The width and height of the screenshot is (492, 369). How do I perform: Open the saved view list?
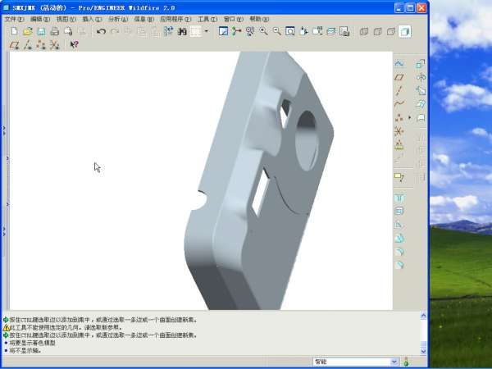pos(317,31)
